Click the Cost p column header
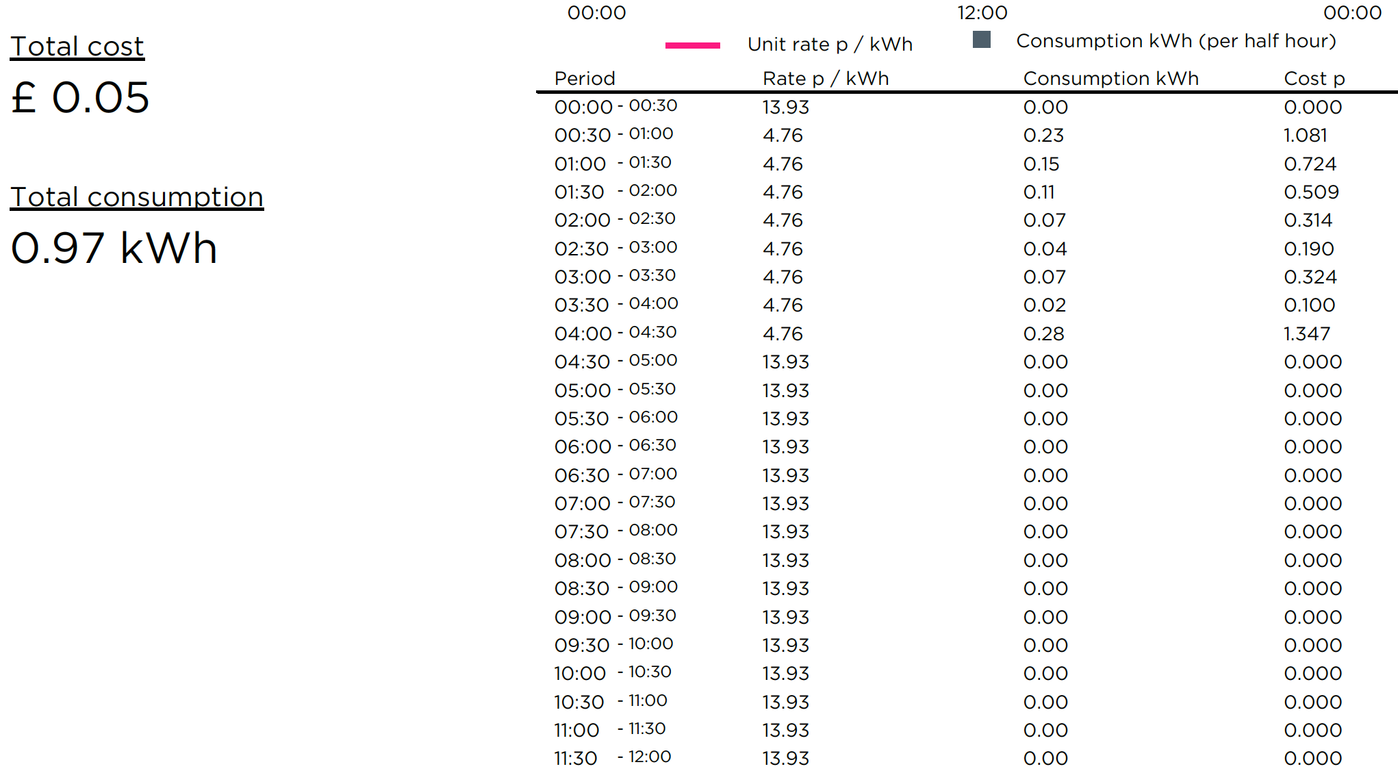This screenshot has width=1398, height=771. point(1314,79)
